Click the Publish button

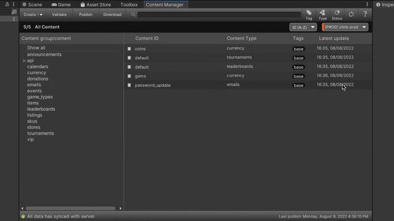[x=86, y=15]
